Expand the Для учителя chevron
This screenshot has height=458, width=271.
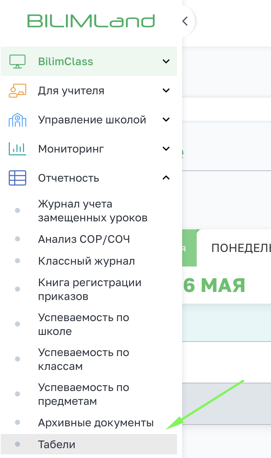click(x=166, y=91)
